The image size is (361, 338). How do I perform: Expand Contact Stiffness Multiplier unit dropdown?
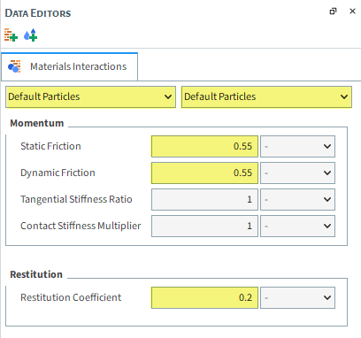coord(297,226)
